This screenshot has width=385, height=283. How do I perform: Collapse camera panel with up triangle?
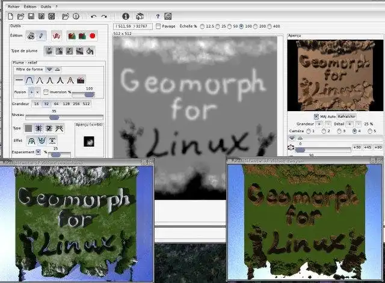[300, 138]
